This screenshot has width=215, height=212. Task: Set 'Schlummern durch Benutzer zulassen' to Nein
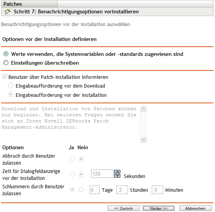81,190
